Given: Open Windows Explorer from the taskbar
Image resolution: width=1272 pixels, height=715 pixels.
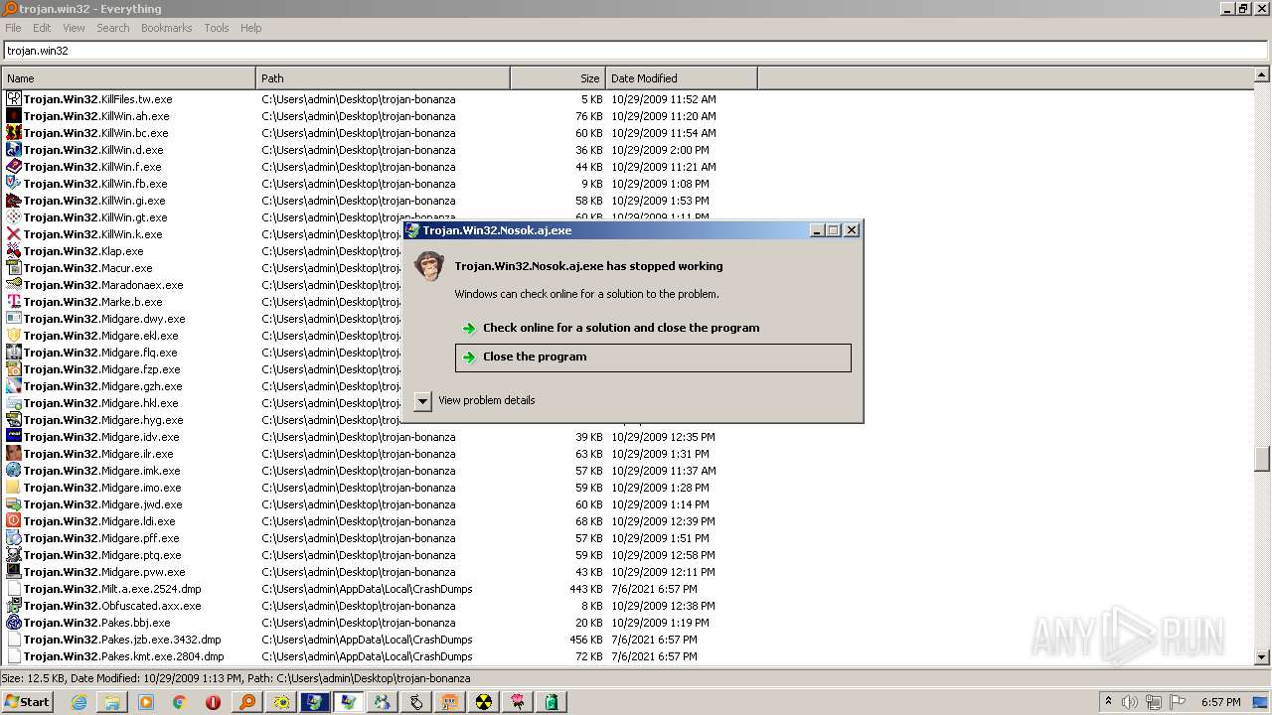Looking at the screenshot, I should tap(112, 702).
